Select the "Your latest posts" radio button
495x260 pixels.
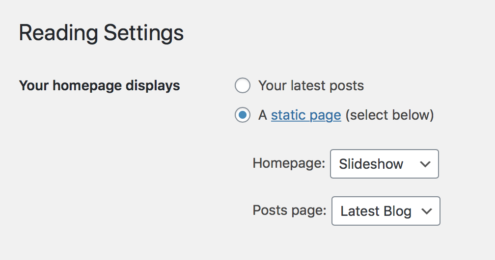click(x=243, y=86)
